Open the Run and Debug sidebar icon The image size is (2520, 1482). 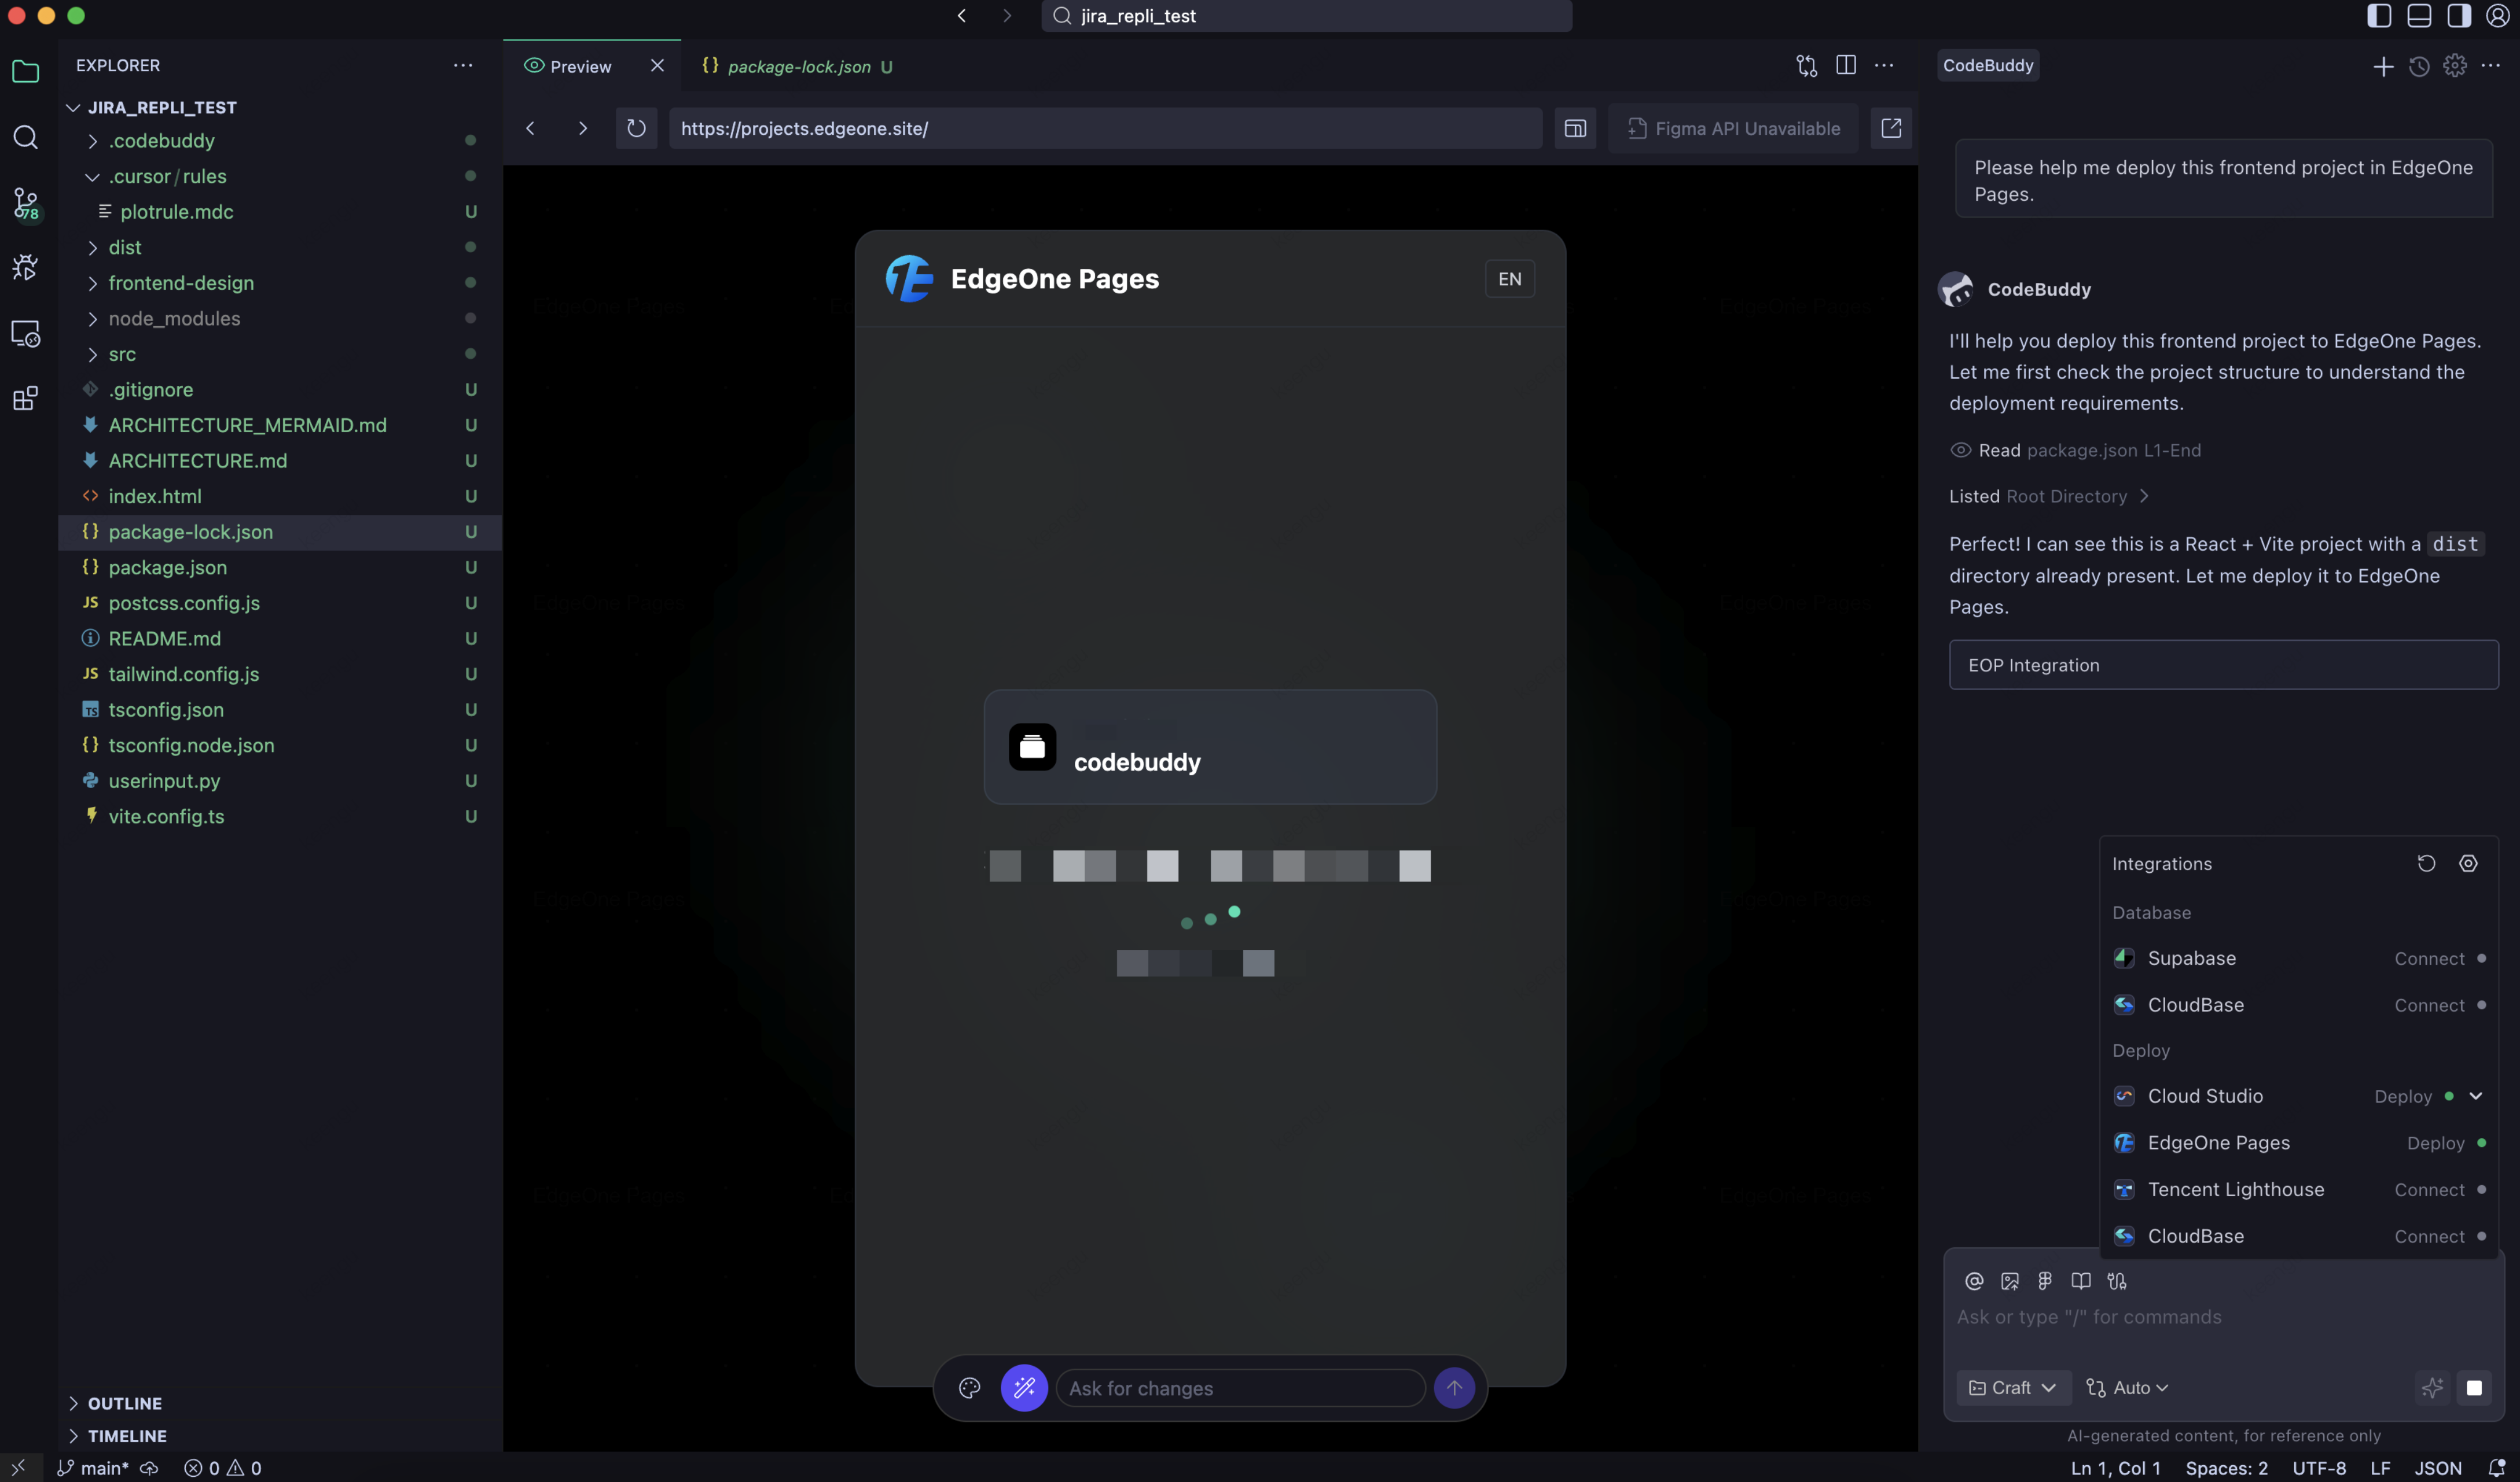[x=25, y=267]
